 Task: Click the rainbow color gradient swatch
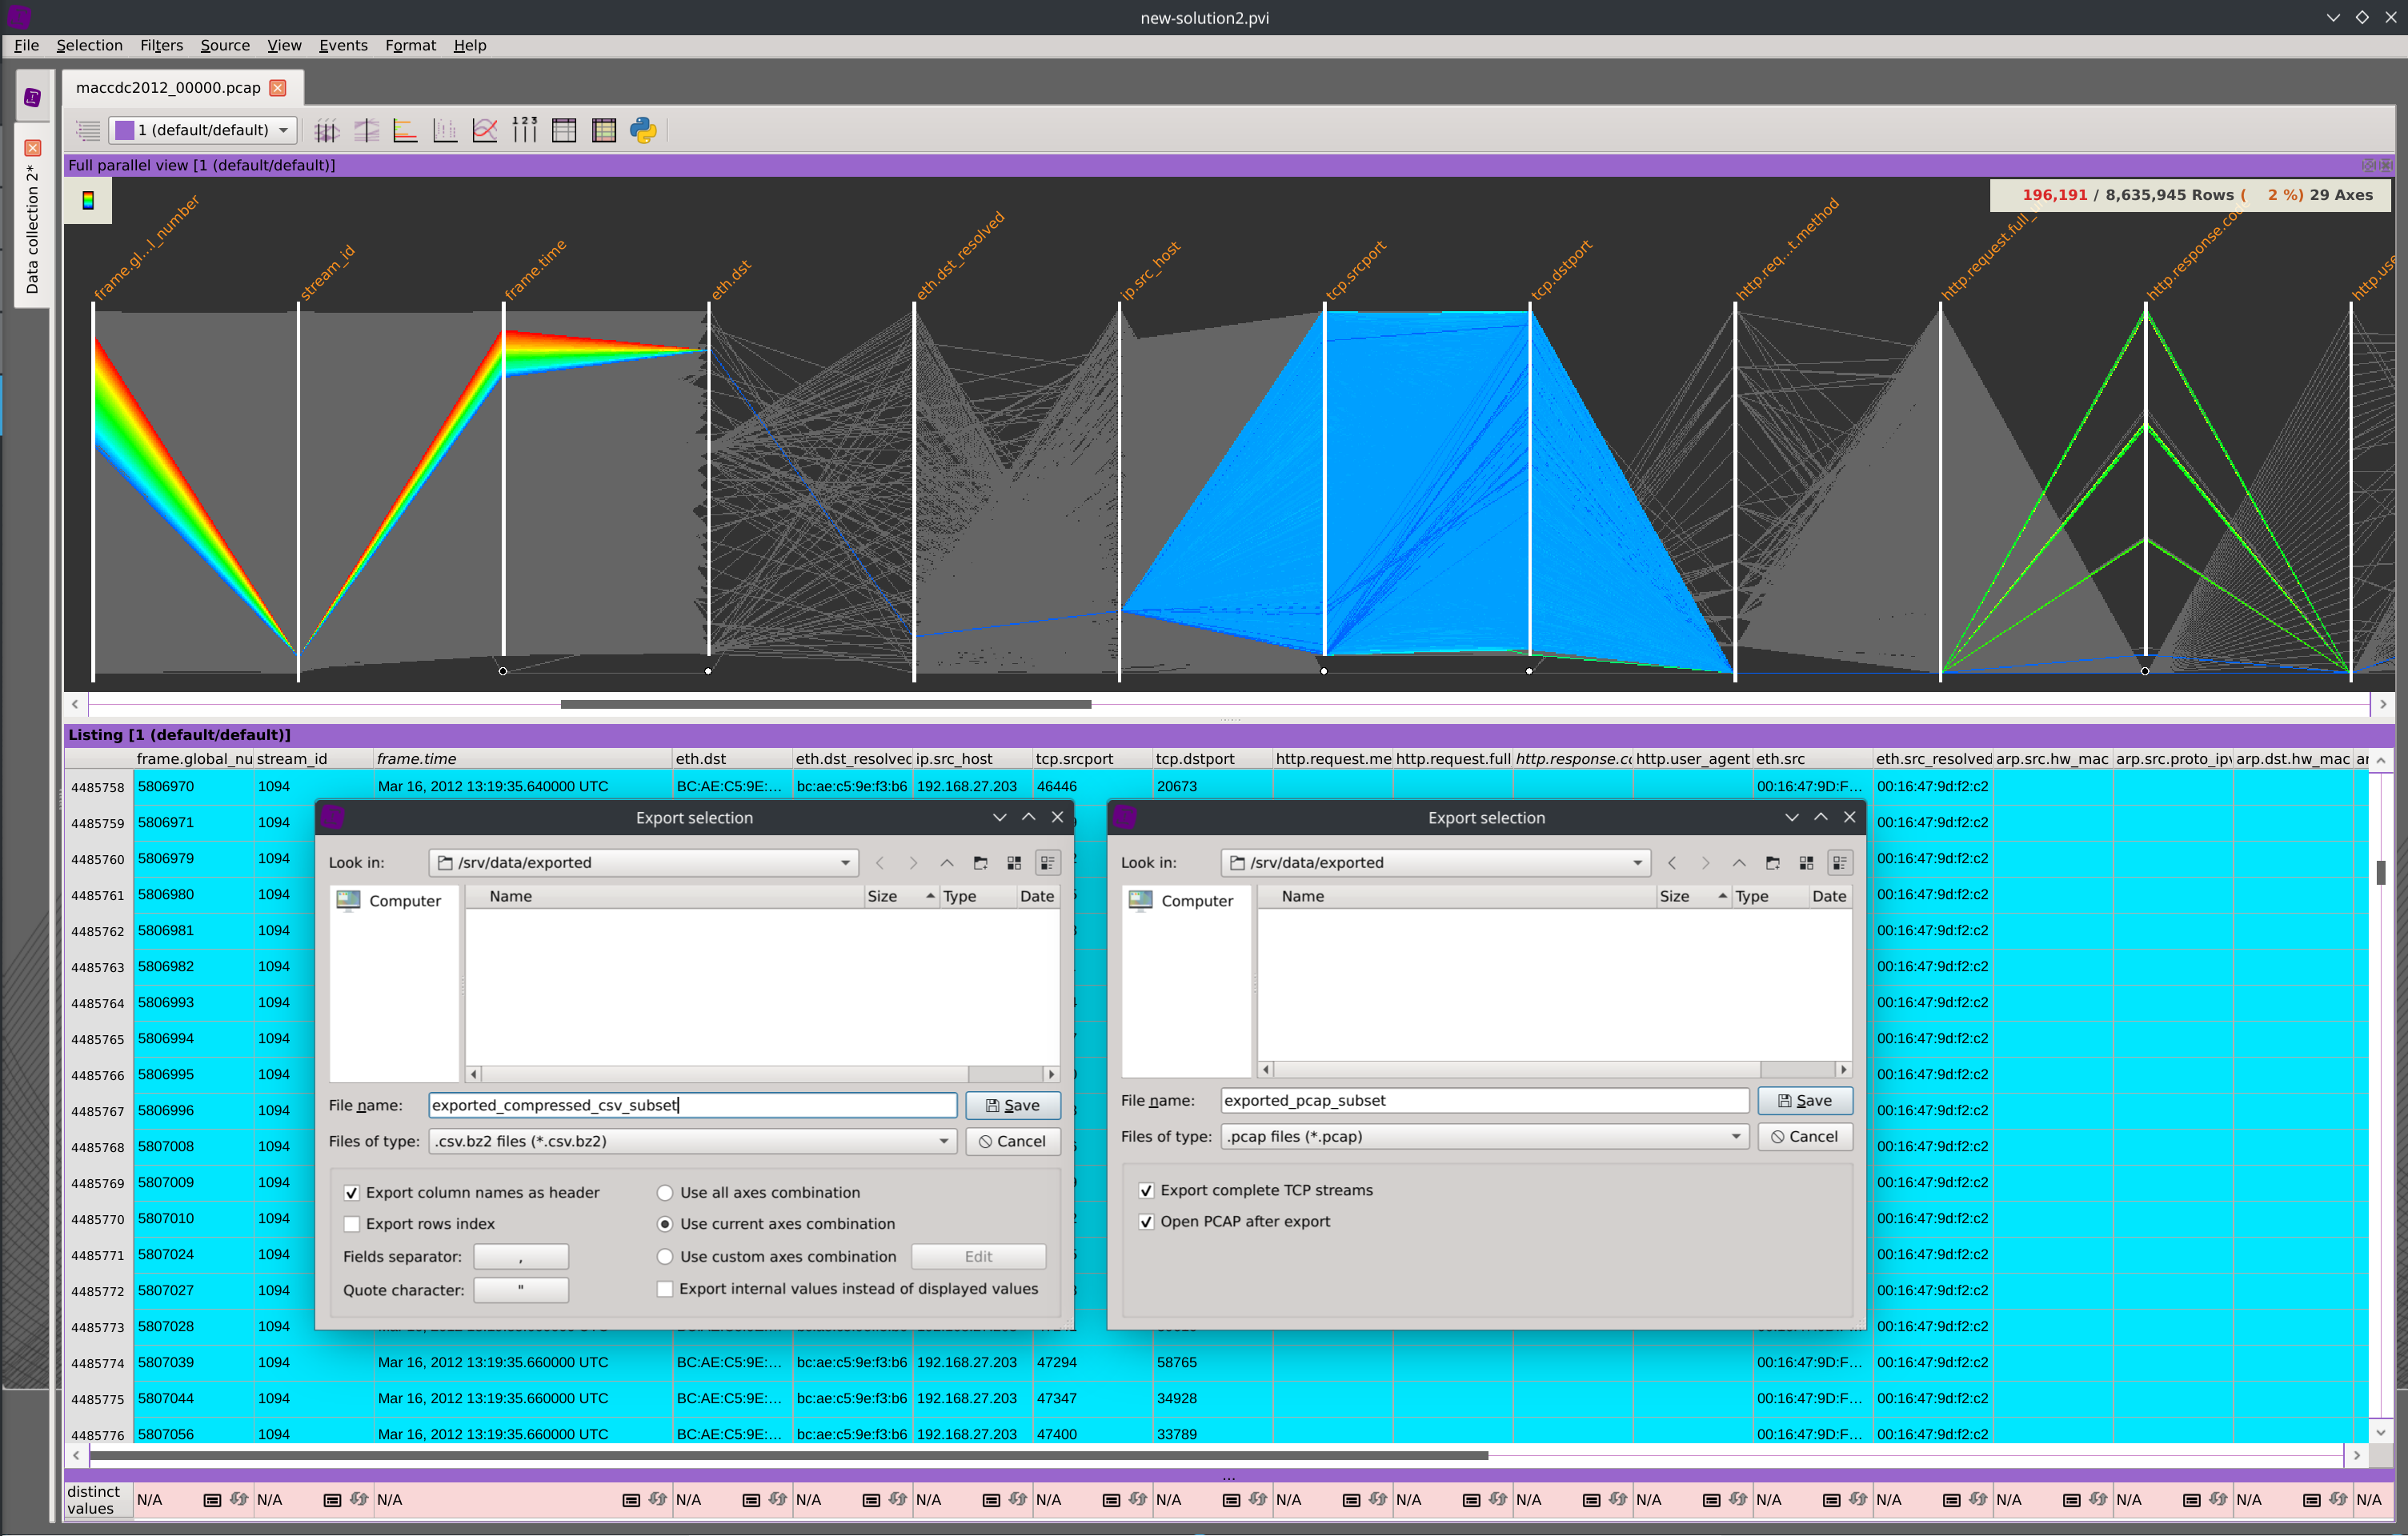pyautogui.click(x=88, y=201)
